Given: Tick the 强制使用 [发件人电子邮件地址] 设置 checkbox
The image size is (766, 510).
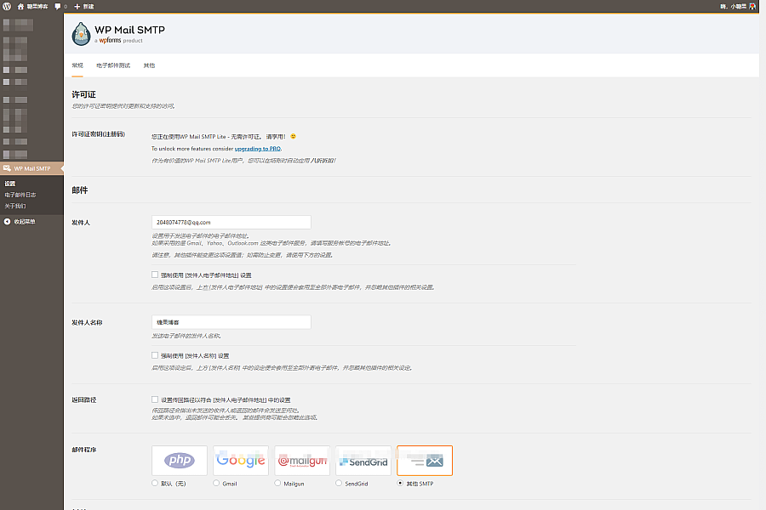Looking at the screenshot, I should pos(155,275).
